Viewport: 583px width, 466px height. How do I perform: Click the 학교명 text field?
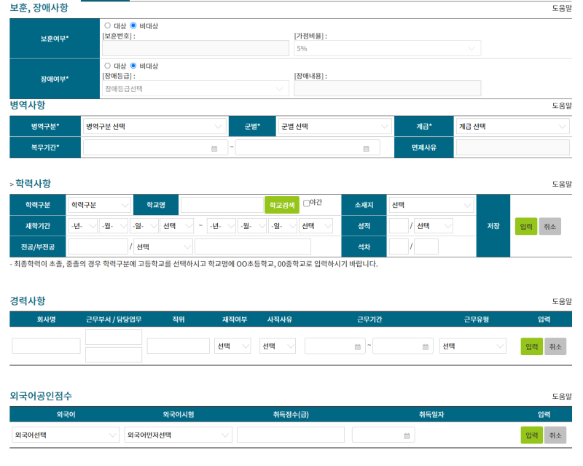pyautogui.click(x=222, y=205)
